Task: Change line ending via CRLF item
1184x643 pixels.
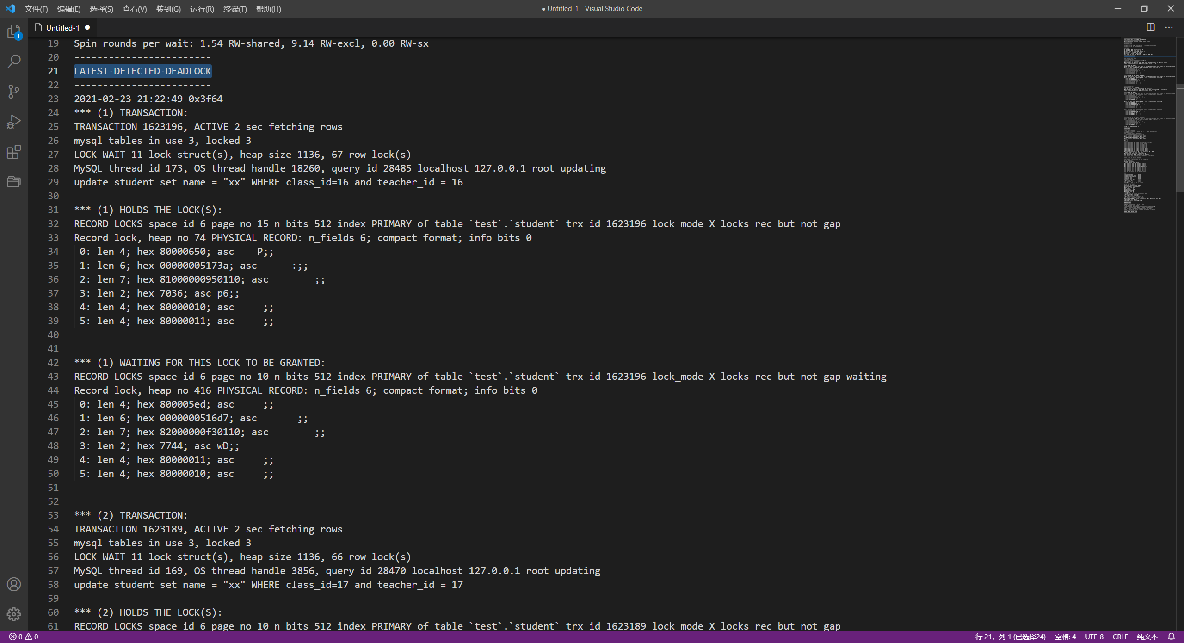Action: (x=1120, y=637)
